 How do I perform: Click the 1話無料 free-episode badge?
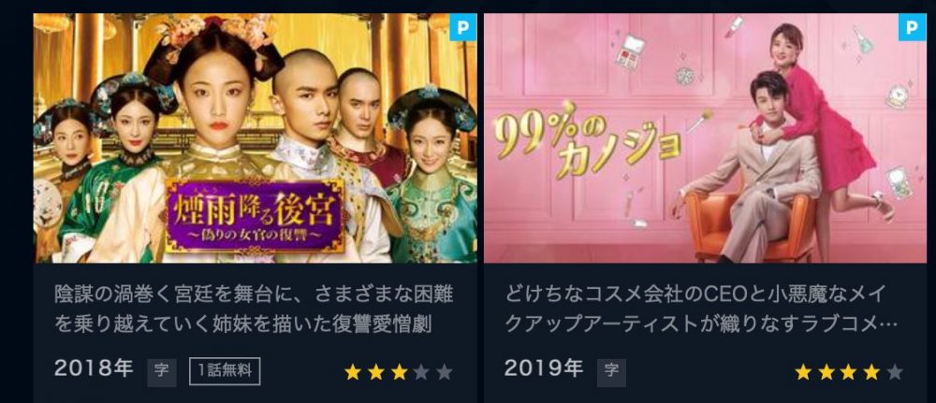225,371
